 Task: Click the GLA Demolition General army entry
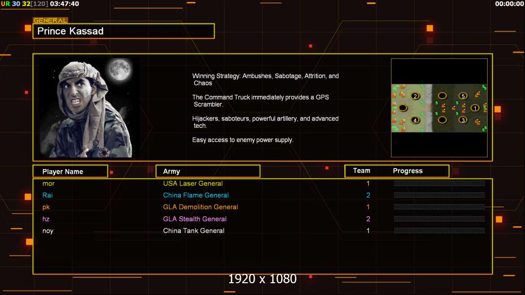pyautogui.click(x=200, y=207)
